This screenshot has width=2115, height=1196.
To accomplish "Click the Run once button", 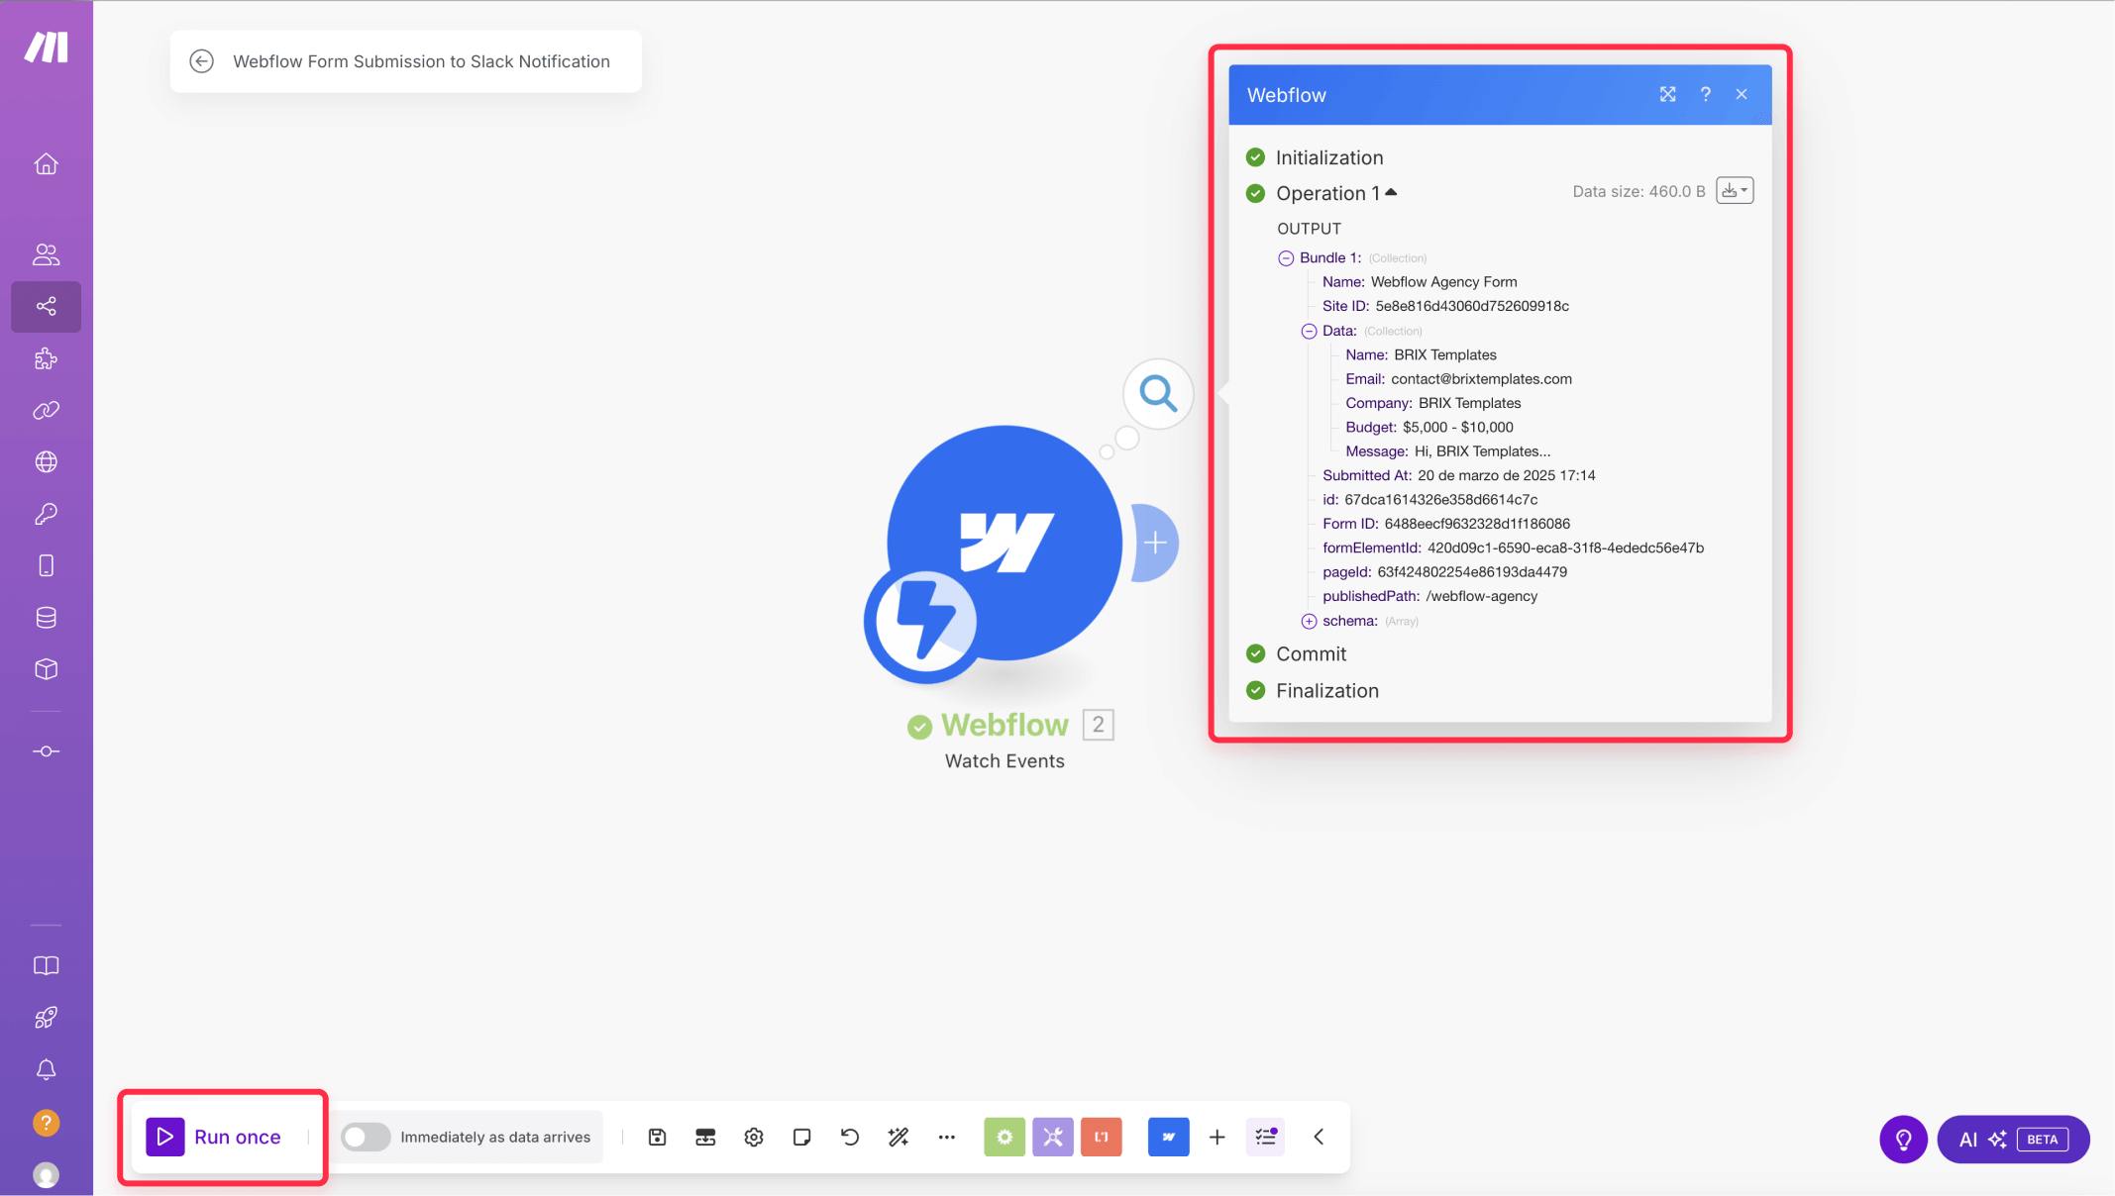I will click(214, 1137).
